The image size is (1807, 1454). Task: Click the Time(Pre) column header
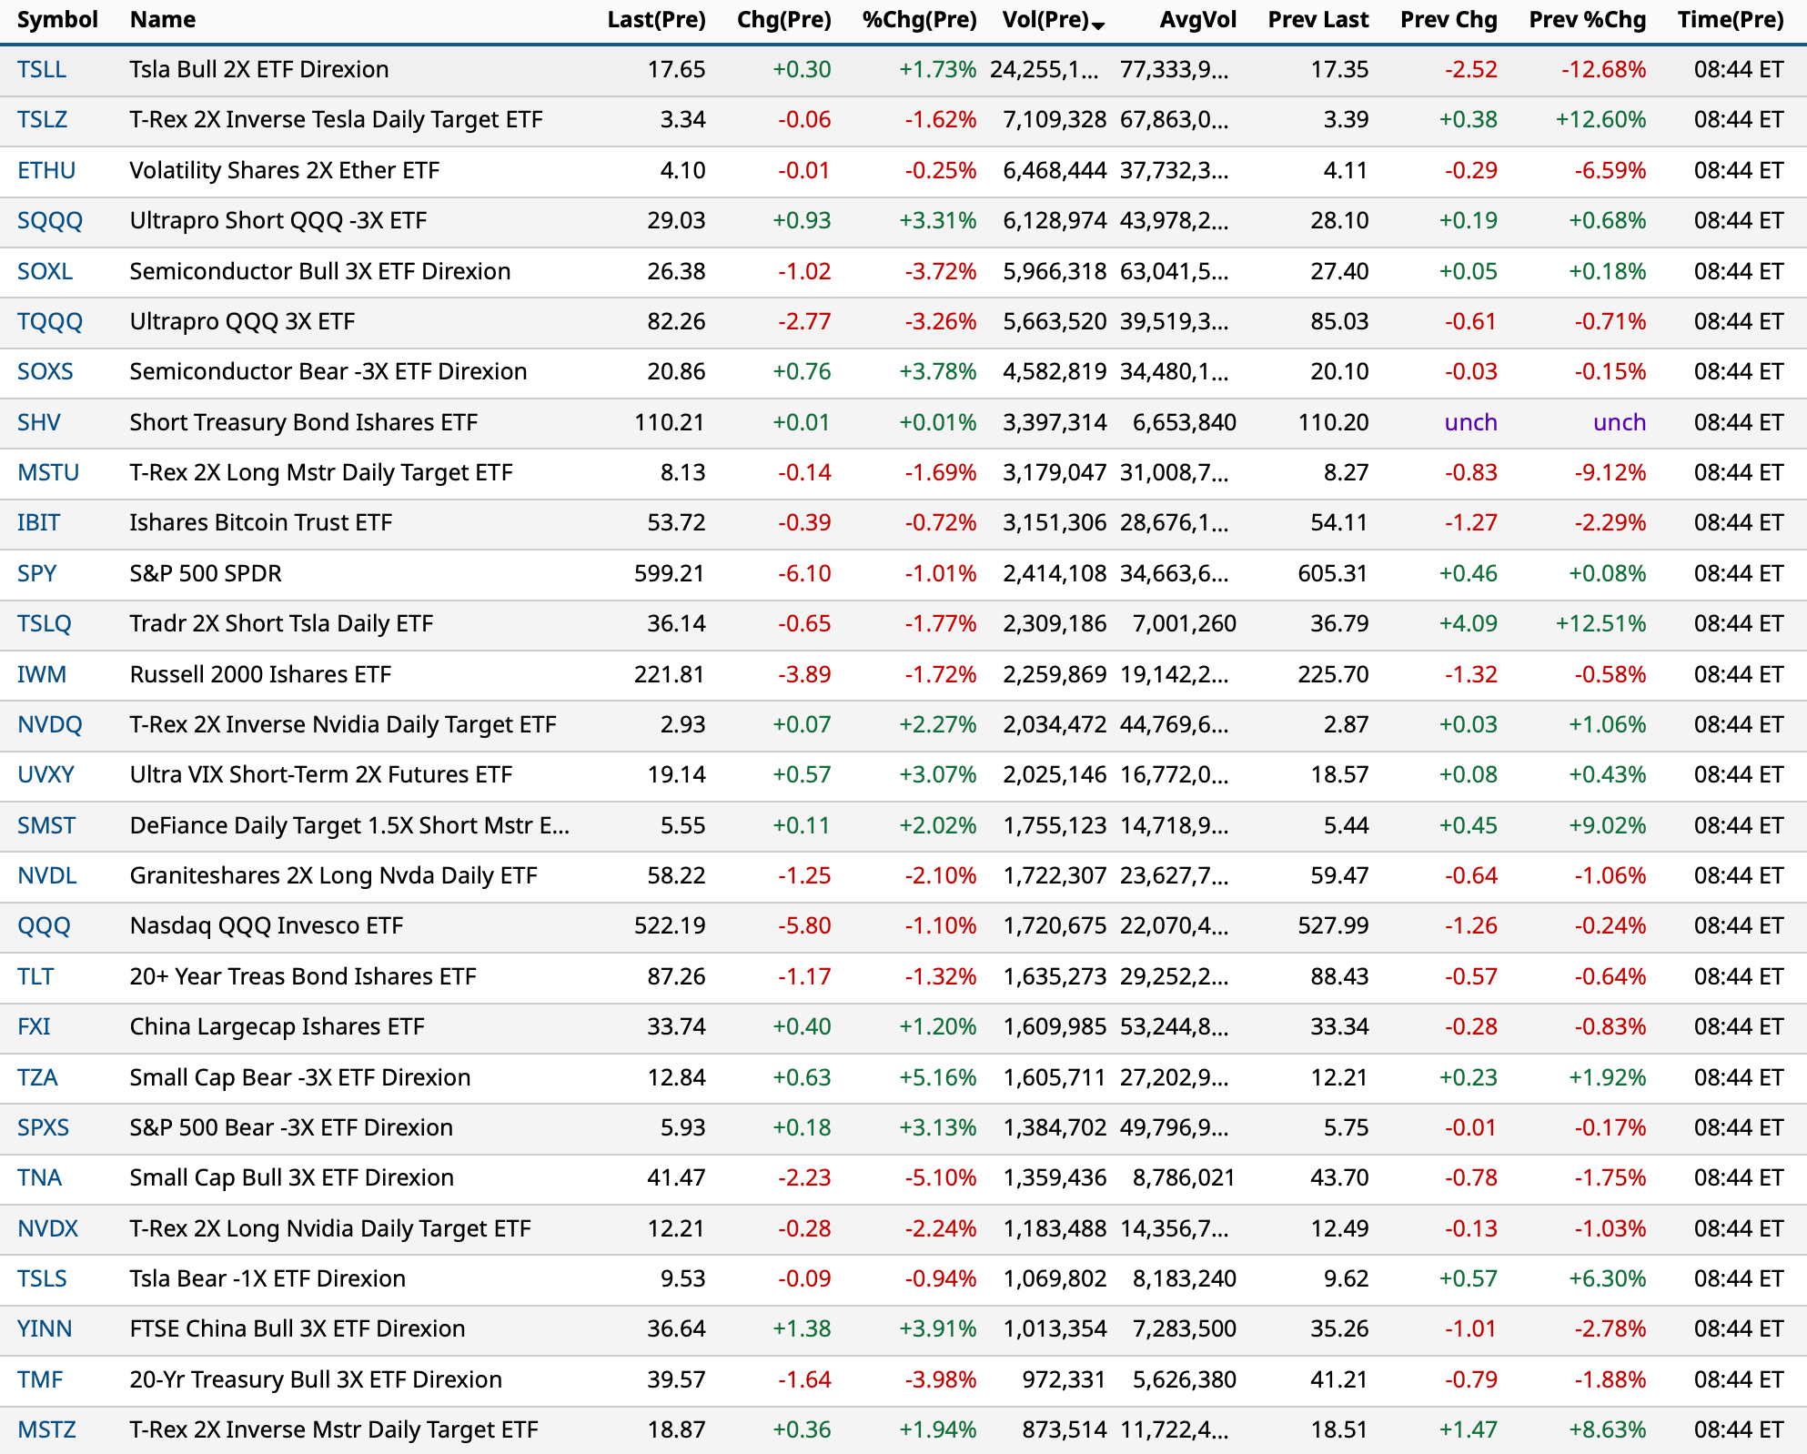tap(1730, 20)
